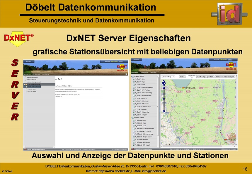This screenshot has height=174, width=252.
Task: Click the WSA-HB Schute marker on the map
Action: (x=226, y=140)
